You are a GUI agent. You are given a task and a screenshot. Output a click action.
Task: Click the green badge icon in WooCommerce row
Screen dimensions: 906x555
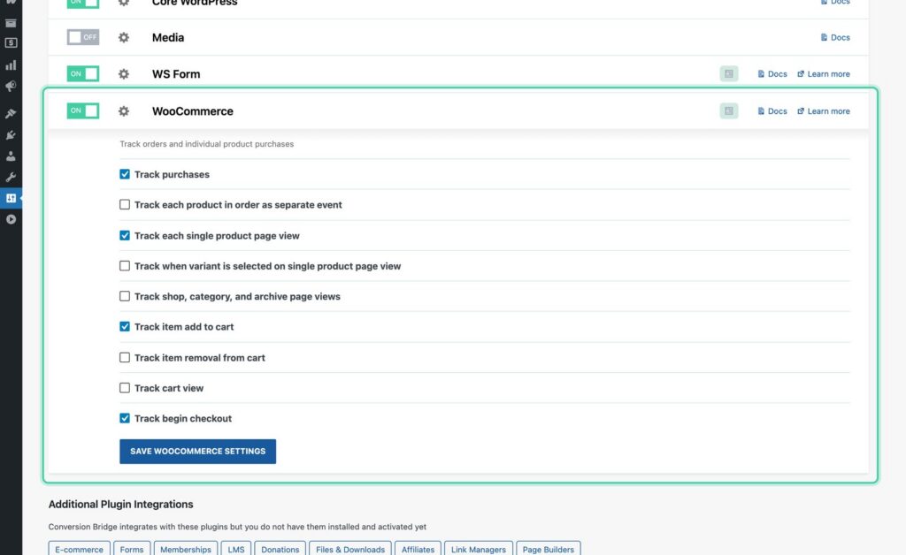pyautogui.click(x=729, y=110)
